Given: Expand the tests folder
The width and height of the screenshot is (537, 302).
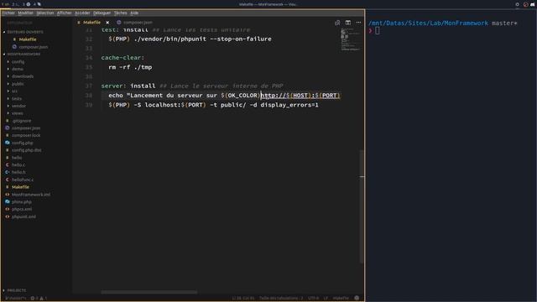Looking at the screenshot, I should click(x=17, y=99).
